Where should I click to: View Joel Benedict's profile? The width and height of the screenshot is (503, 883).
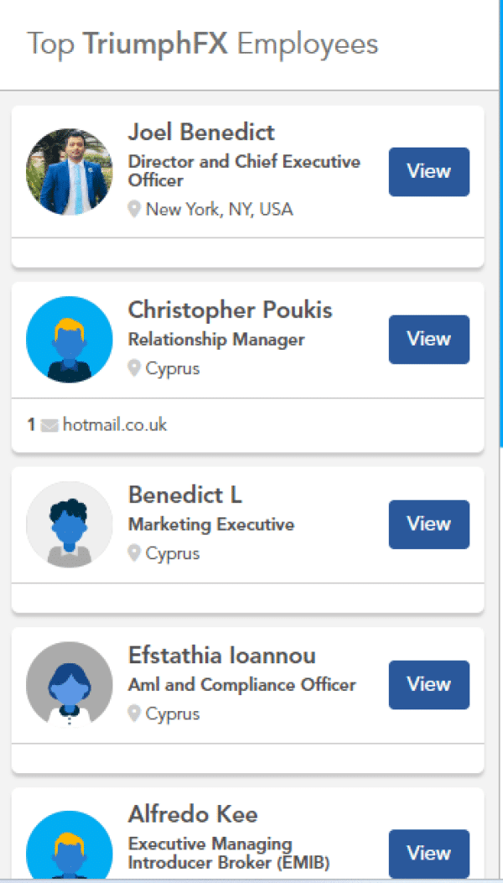[x=428, y=172]
